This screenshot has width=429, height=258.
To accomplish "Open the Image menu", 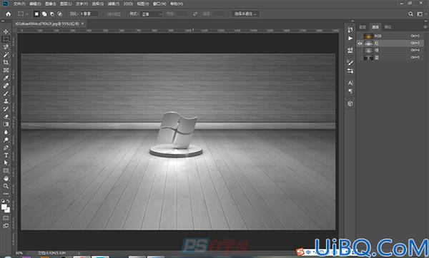I will (x=50, y=4).
